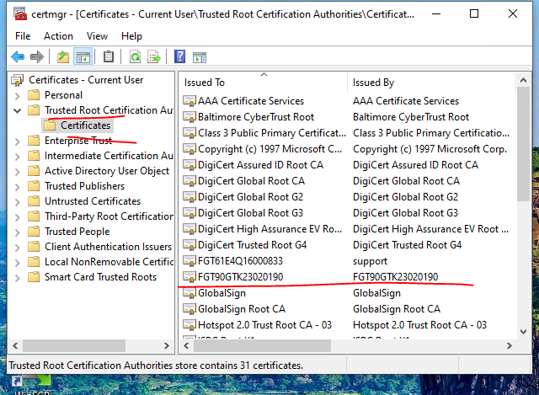Click the Refresh toolbar icon
The height and width of the screenshot is (395, 539).
tap(135, 56)
